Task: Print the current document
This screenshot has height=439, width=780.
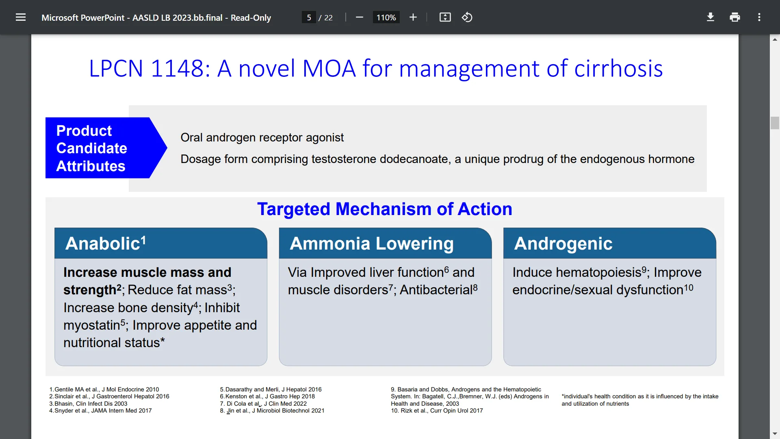Action: pos(735,17)
